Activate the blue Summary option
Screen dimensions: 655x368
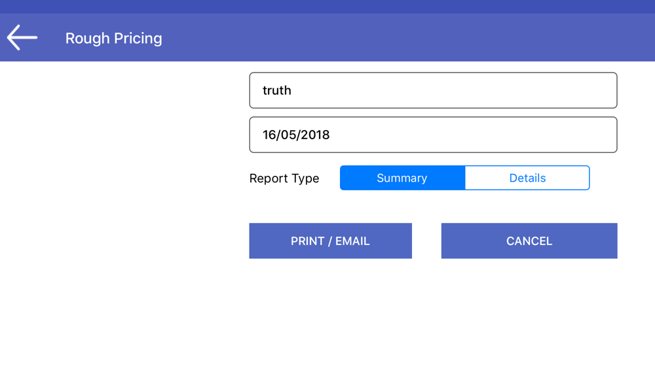(x=402, y=178)
